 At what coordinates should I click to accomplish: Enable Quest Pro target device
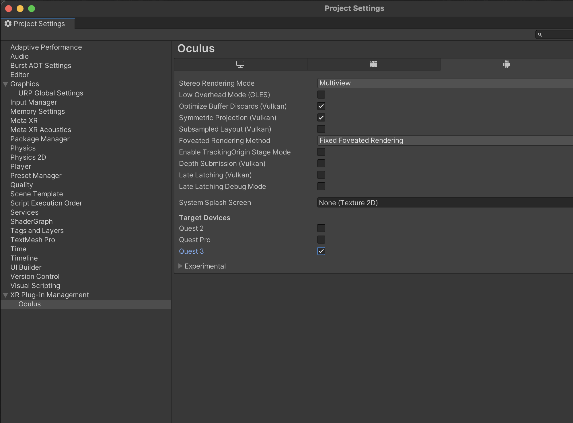coord(321,240)
